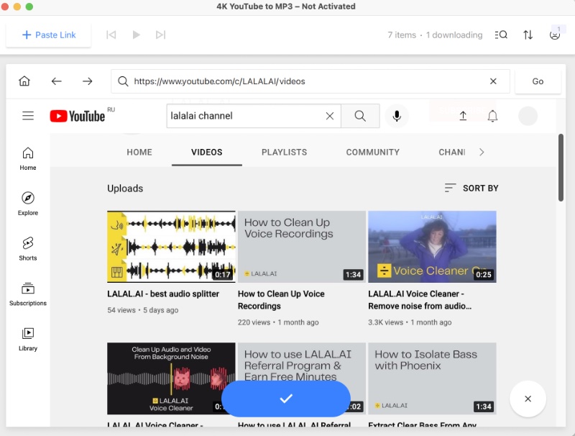Viewport: 575px width, 436px height.
Task: Run the YouTube search magnifier button
Action: pyautogui.click(x=360, y=116)
